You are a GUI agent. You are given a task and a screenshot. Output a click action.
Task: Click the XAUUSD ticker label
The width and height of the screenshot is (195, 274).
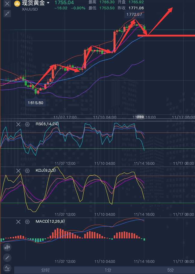pos(30,9)
